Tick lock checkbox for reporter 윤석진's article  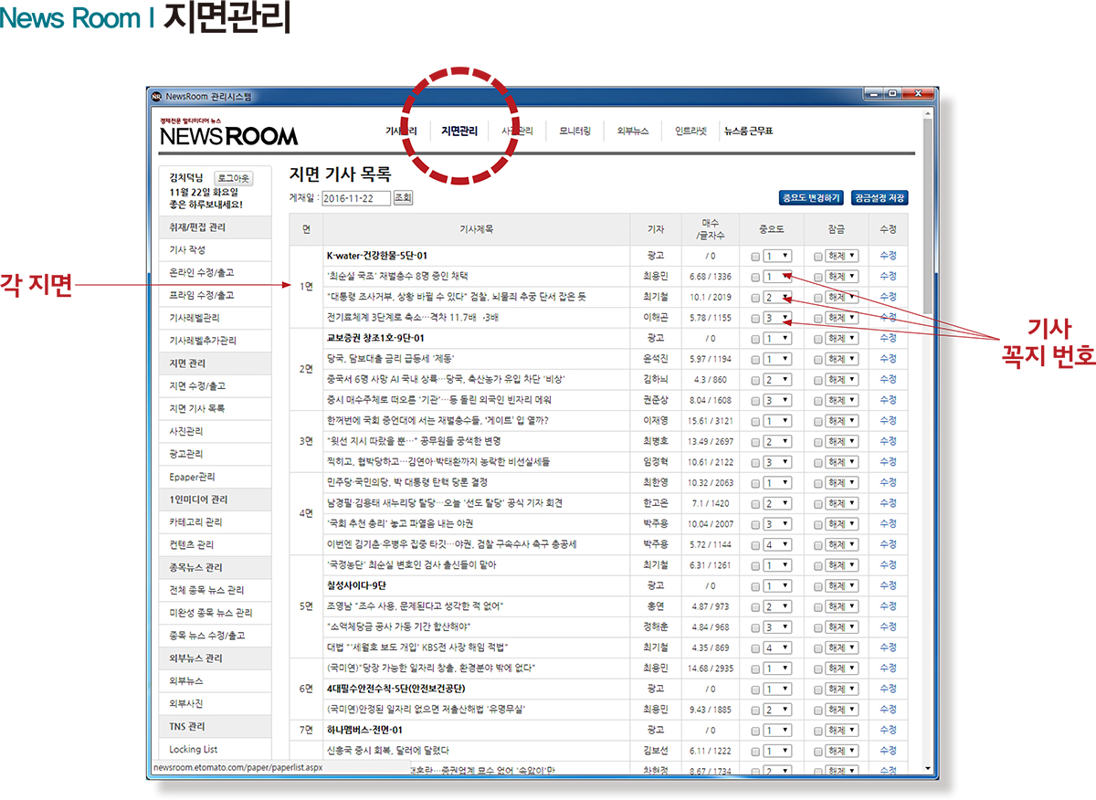point(818,359)
